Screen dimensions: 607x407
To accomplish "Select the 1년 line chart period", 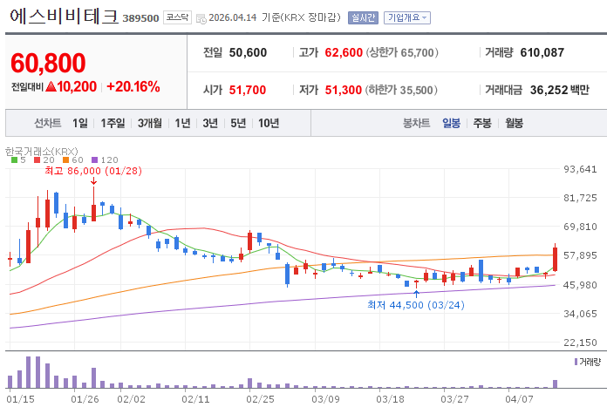I will point(182,123).
